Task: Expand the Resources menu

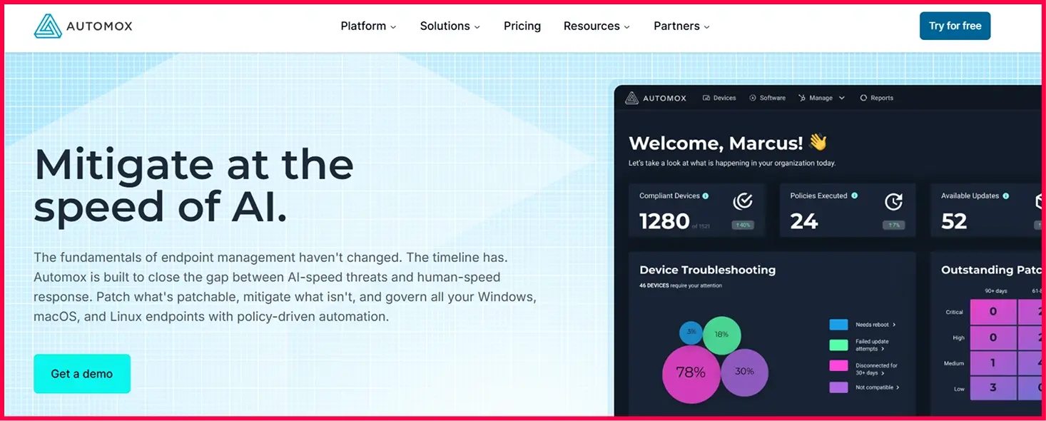Action: pyautogui.click(x=597, y=26)
